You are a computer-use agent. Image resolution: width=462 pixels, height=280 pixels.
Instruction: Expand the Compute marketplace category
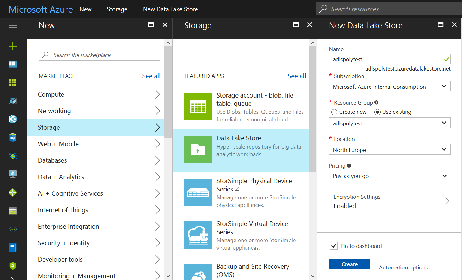[x=96, y=94]
